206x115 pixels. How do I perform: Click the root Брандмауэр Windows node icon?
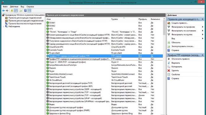tap(3, 15)
